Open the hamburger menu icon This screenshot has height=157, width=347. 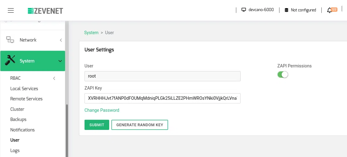[x=11, y=10]
